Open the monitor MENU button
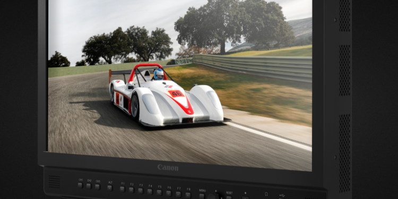398x199 pixels. [x=202, y=196]
